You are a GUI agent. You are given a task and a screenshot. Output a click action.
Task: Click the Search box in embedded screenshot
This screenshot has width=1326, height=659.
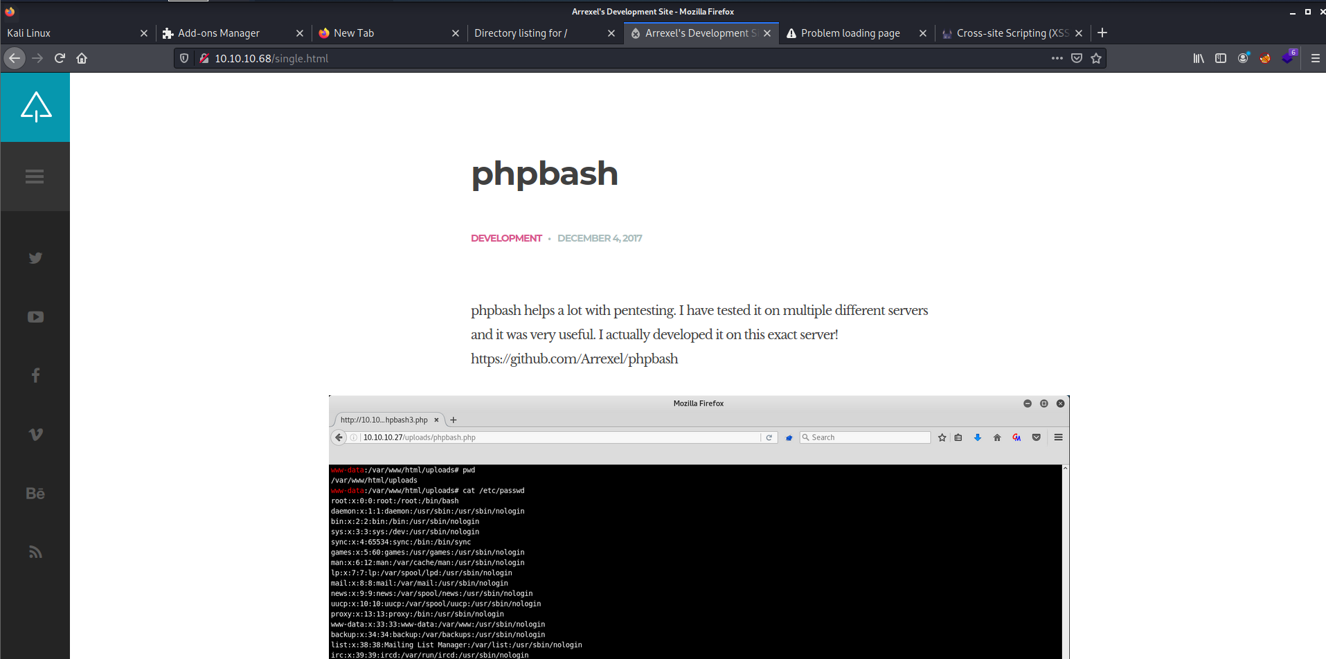(865, 437)
